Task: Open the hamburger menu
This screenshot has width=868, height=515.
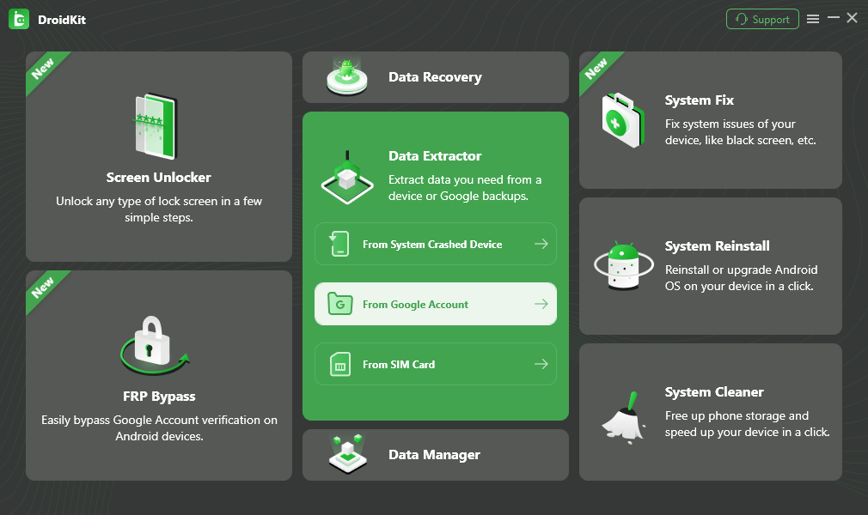Action: coord(813,18)
